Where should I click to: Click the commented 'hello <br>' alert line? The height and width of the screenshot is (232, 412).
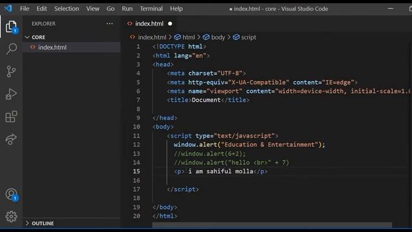click(231, 162)
